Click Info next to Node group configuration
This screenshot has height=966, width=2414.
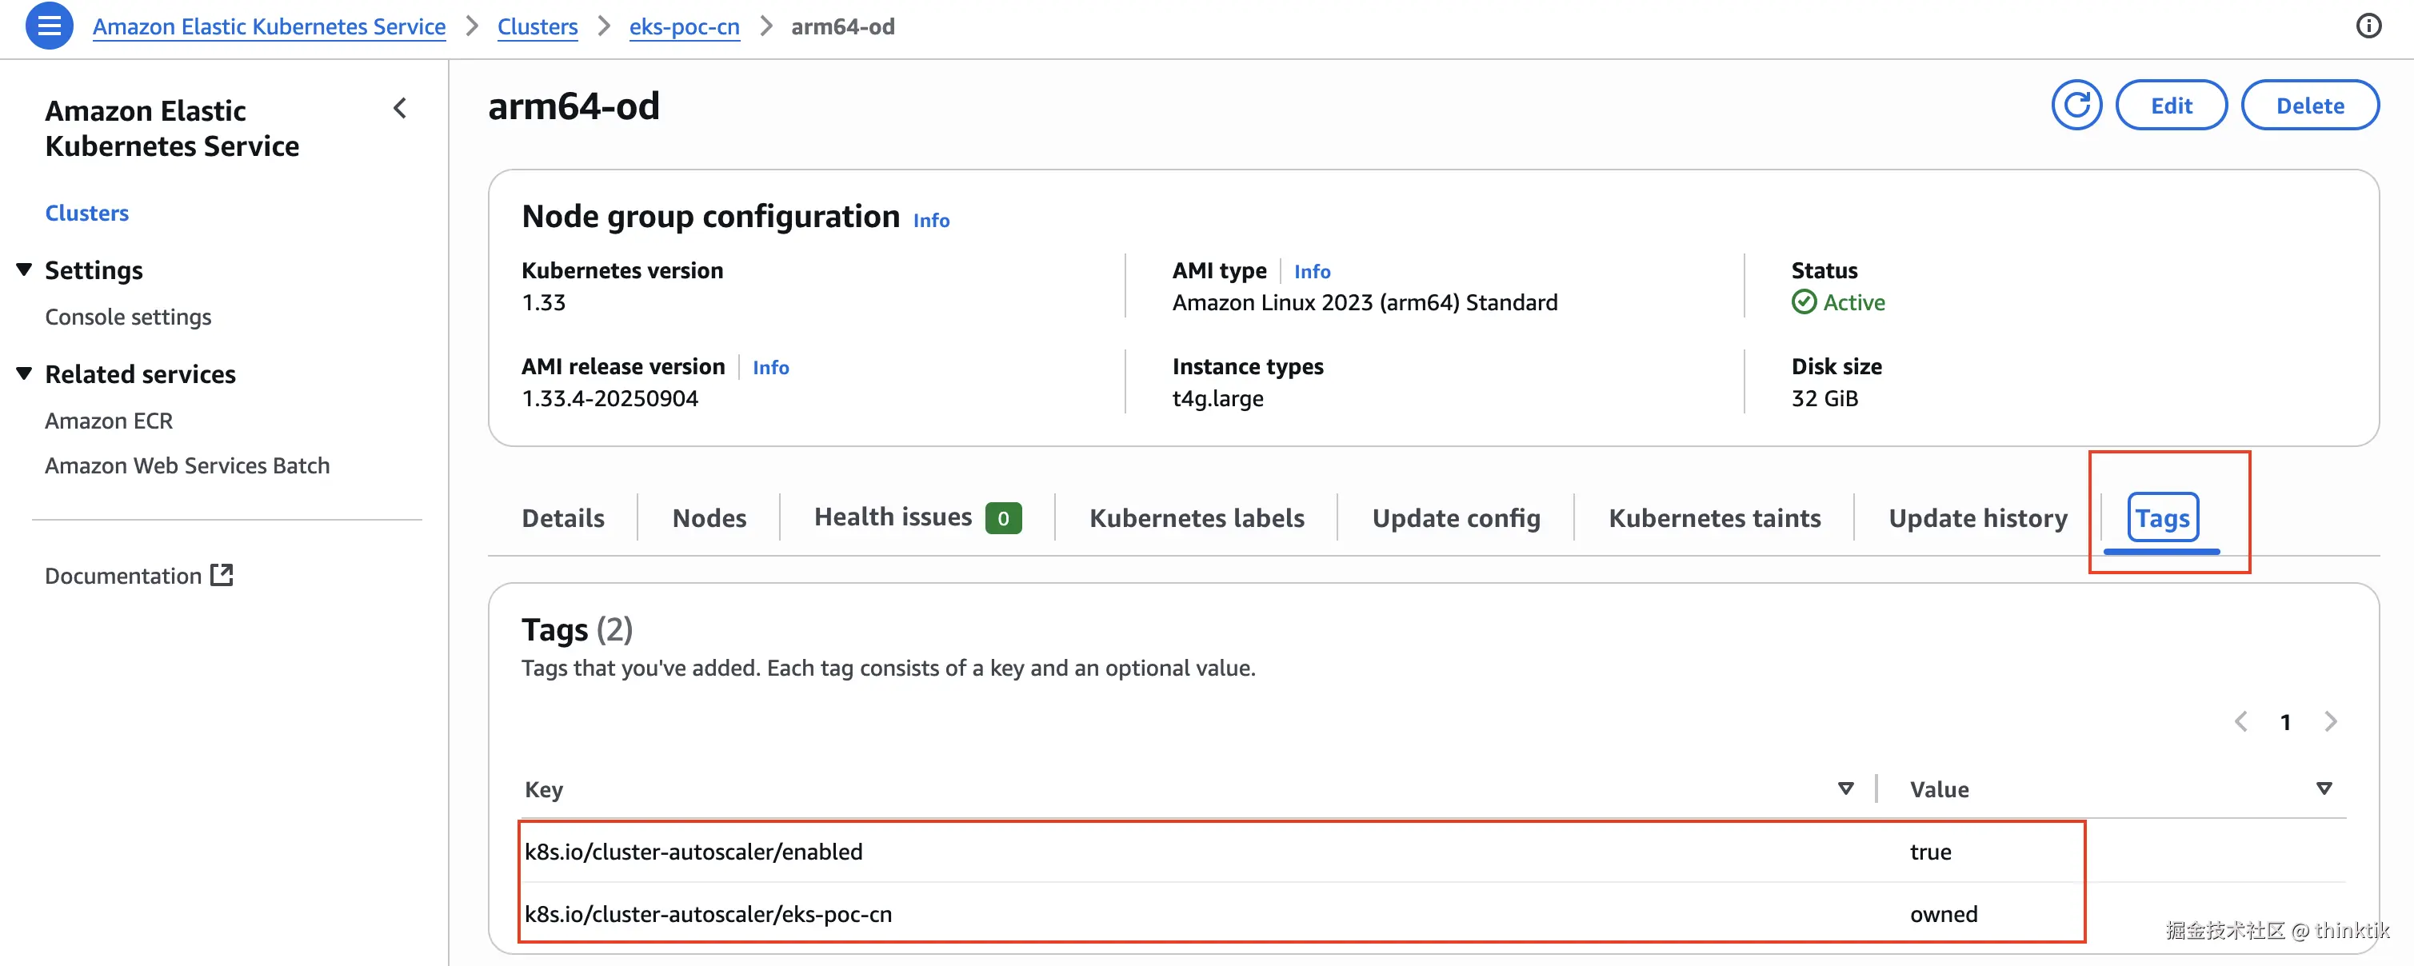(930, 220)
